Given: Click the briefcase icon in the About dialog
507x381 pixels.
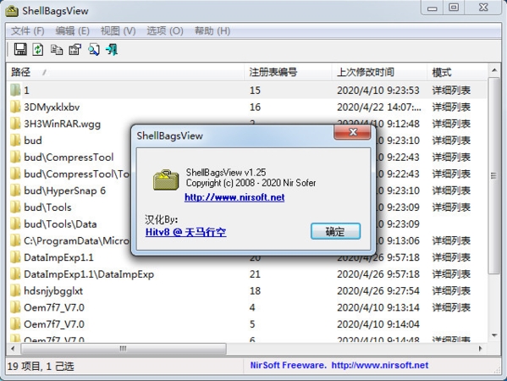Looking at the screenshot, I should pos(166,179).
